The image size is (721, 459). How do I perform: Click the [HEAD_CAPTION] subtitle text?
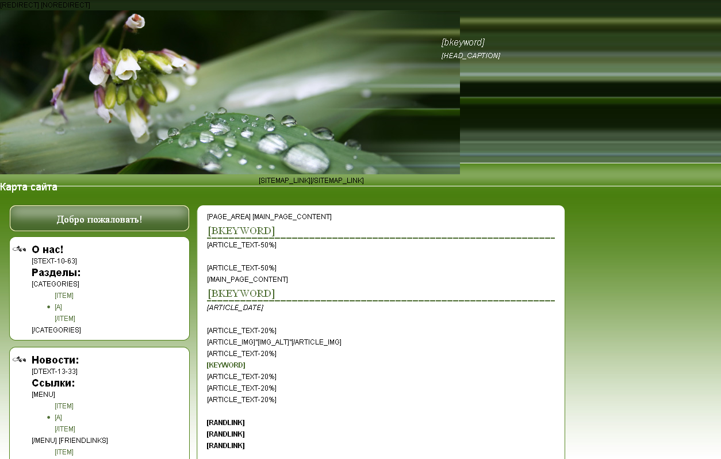point(470,56)
